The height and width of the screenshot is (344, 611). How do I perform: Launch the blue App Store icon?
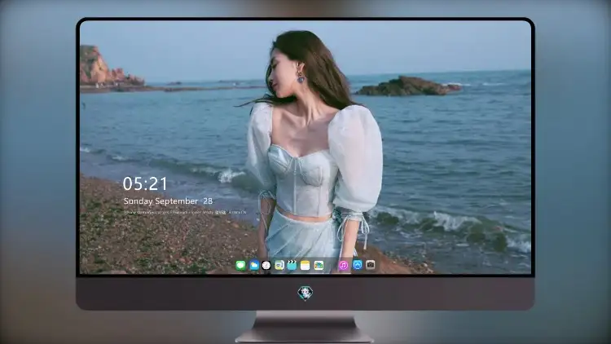point(358,265)
